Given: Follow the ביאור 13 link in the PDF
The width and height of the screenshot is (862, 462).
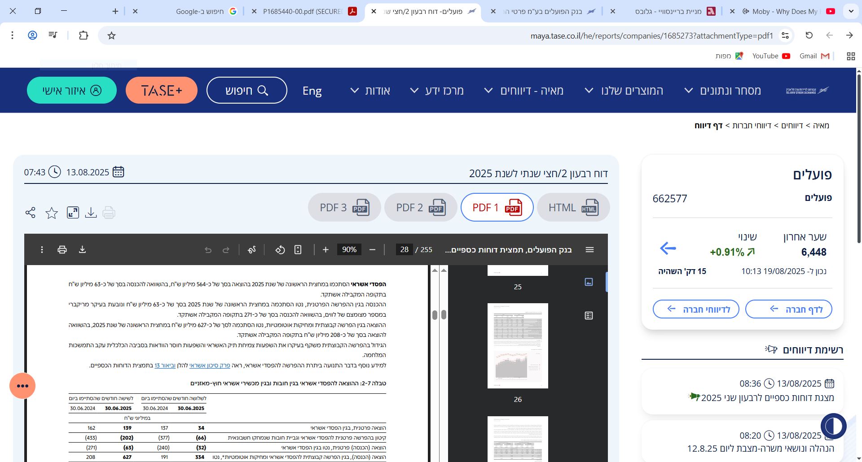Looking at the screenshot, I should [x=165, y=366].
